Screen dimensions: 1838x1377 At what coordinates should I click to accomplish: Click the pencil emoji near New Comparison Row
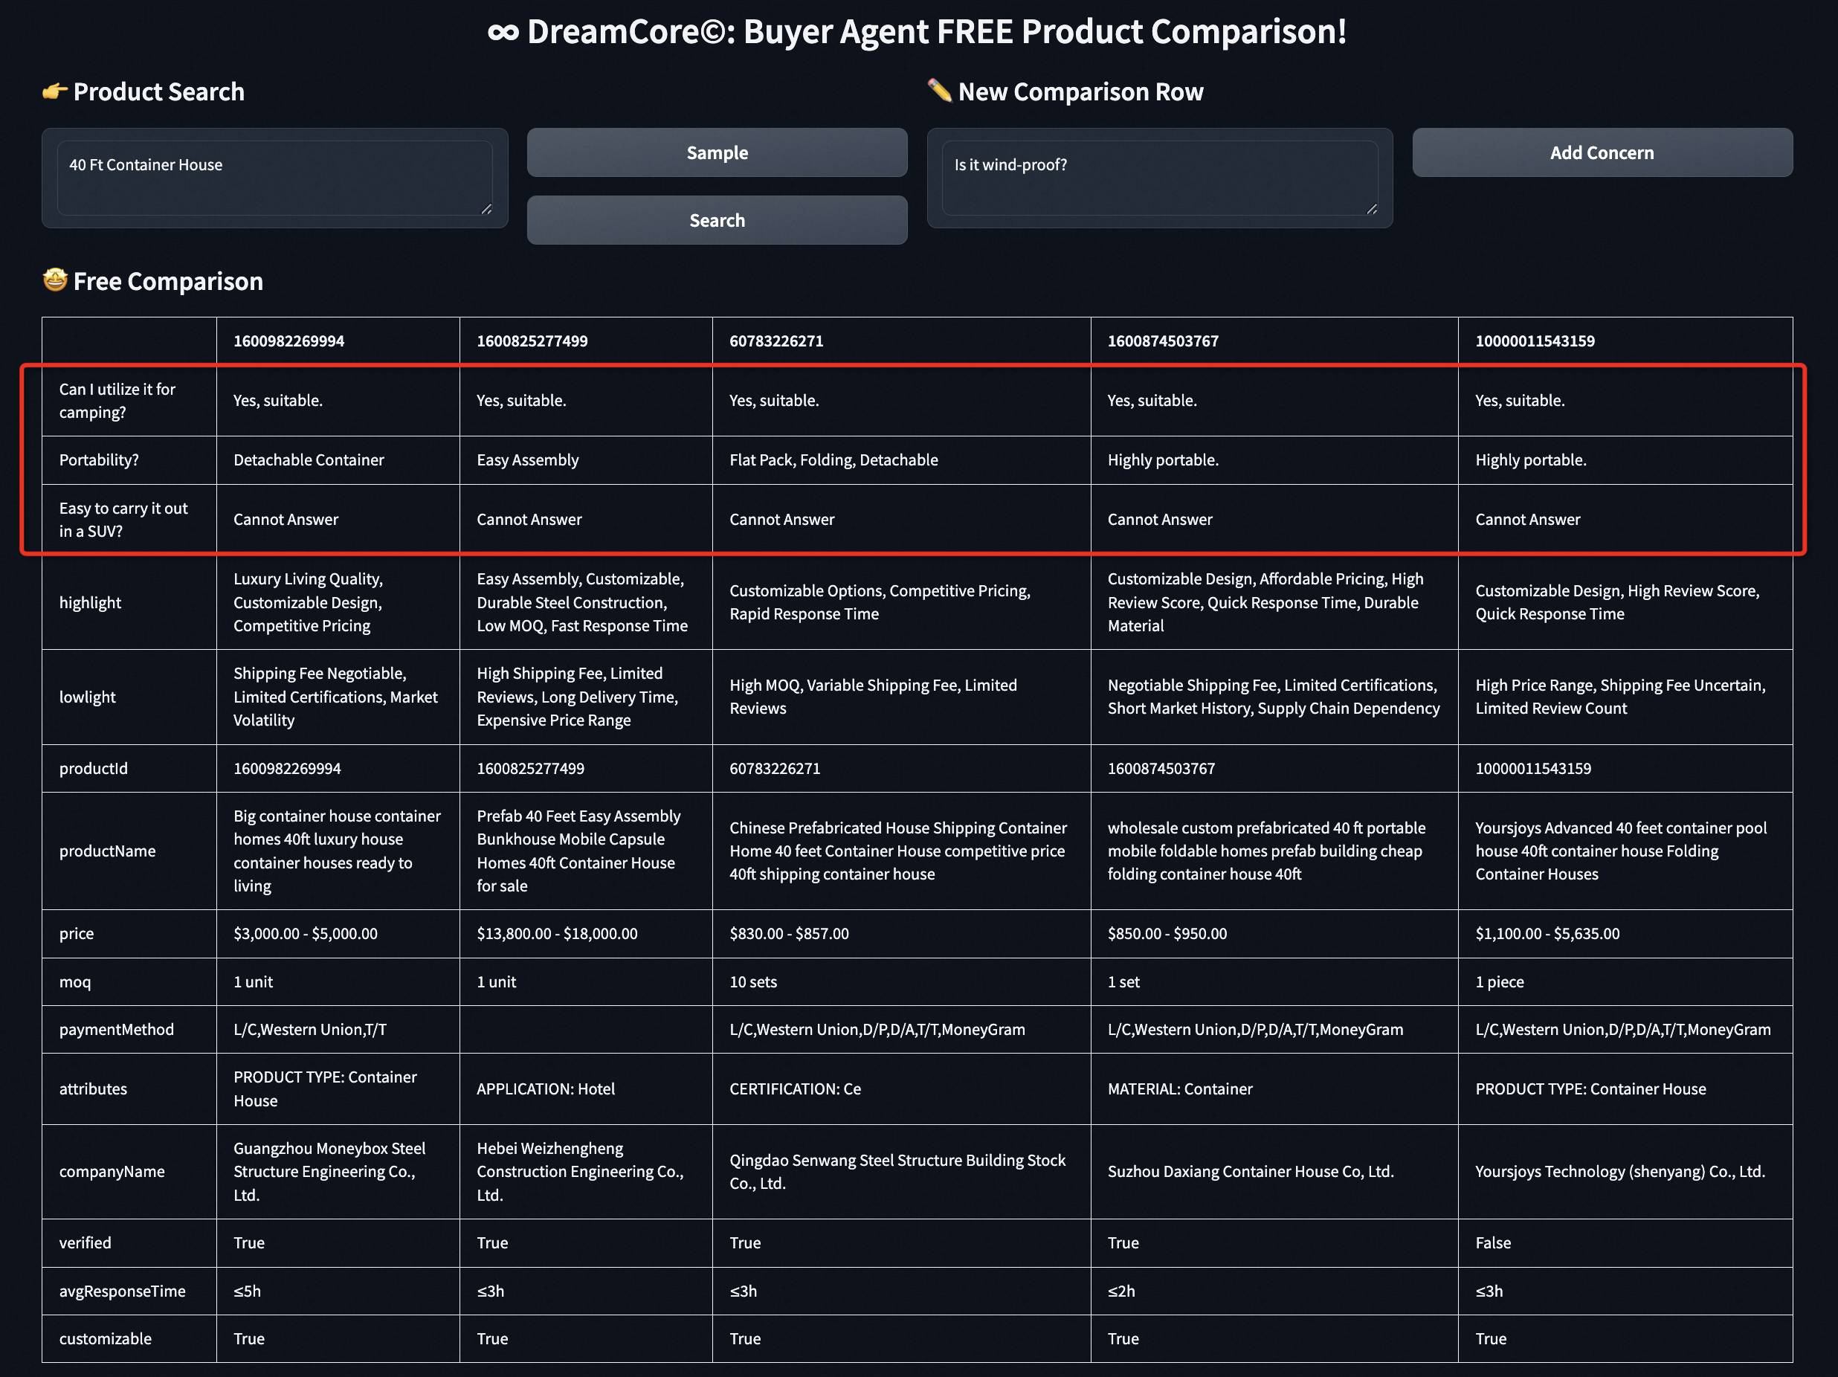[x=940, y=90]
